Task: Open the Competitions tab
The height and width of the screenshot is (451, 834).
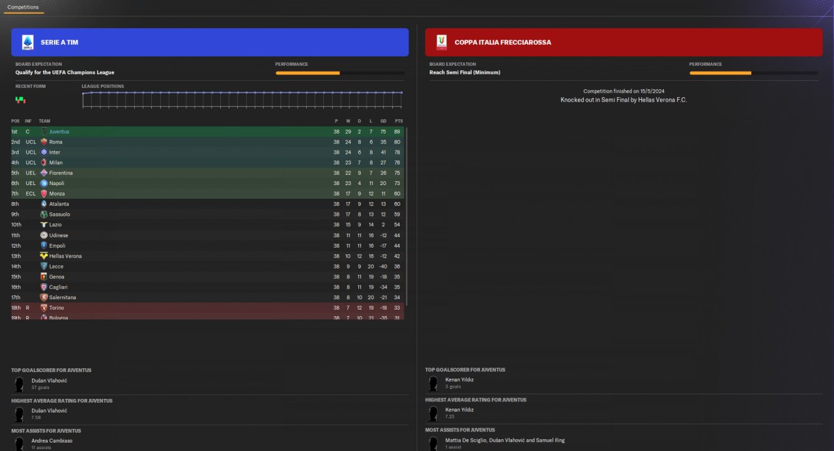Action: [23, 7]
